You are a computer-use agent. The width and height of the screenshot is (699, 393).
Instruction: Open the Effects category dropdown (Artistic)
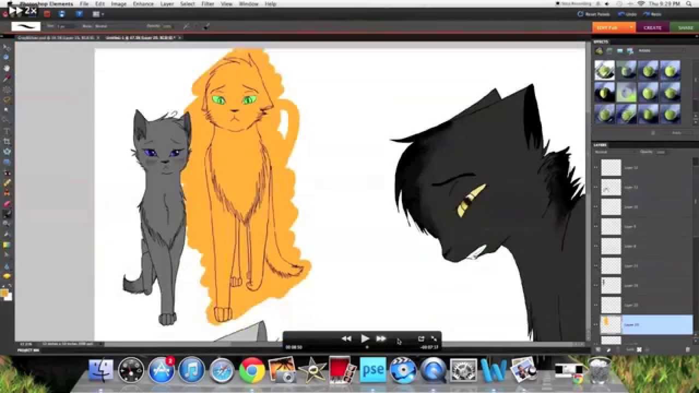pos(662,51)
